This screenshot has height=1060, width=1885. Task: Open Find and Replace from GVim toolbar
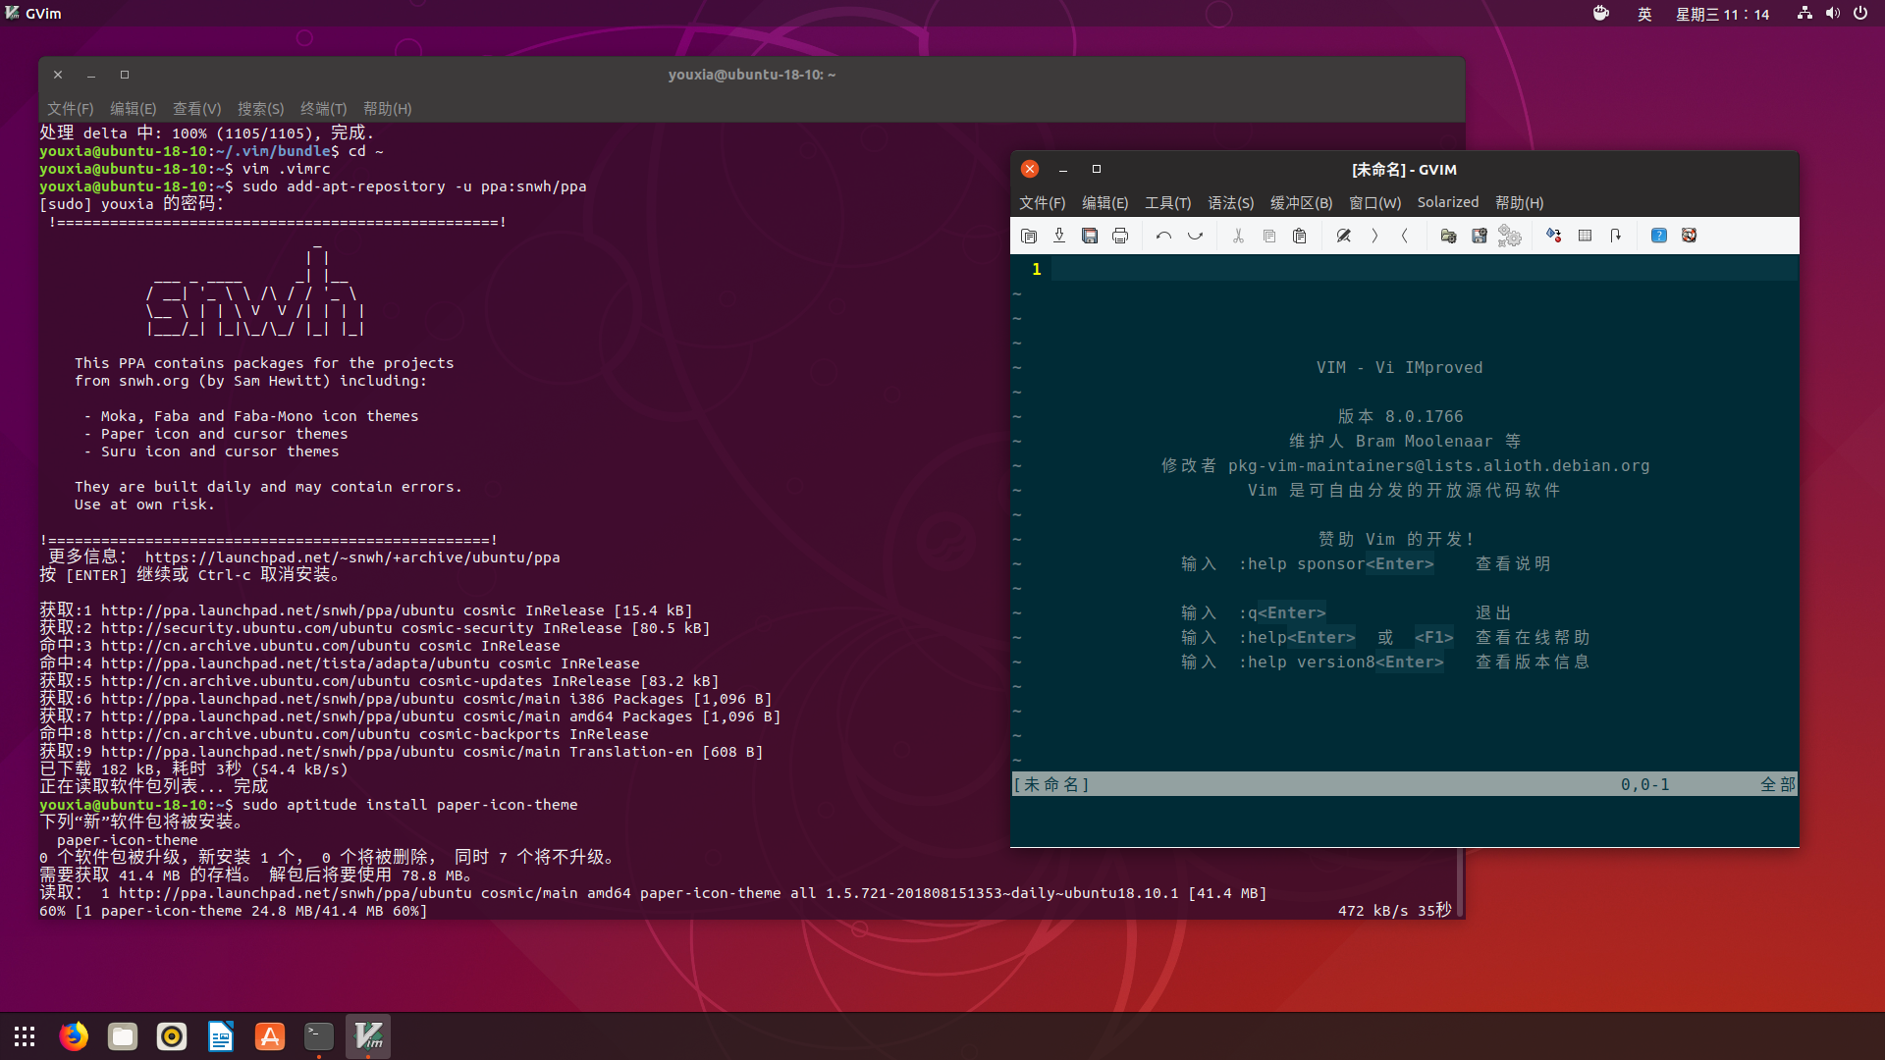point(1344,236)
